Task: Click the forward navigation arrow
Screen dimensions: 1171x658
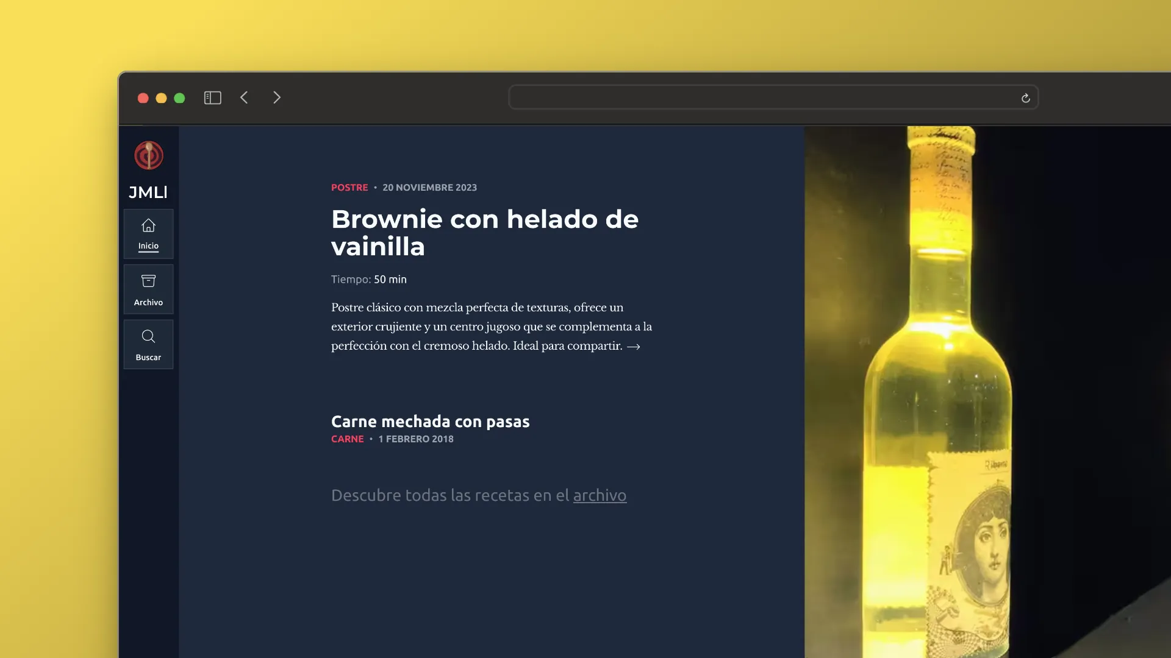Action: pos(277,97)
